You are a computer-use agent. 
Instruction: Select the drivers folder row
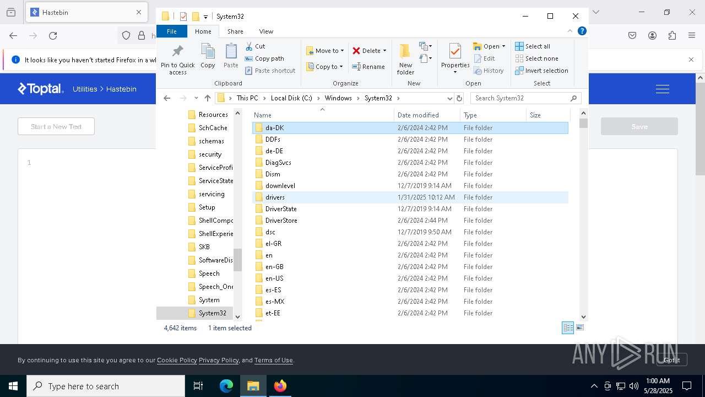coord(410,197)
